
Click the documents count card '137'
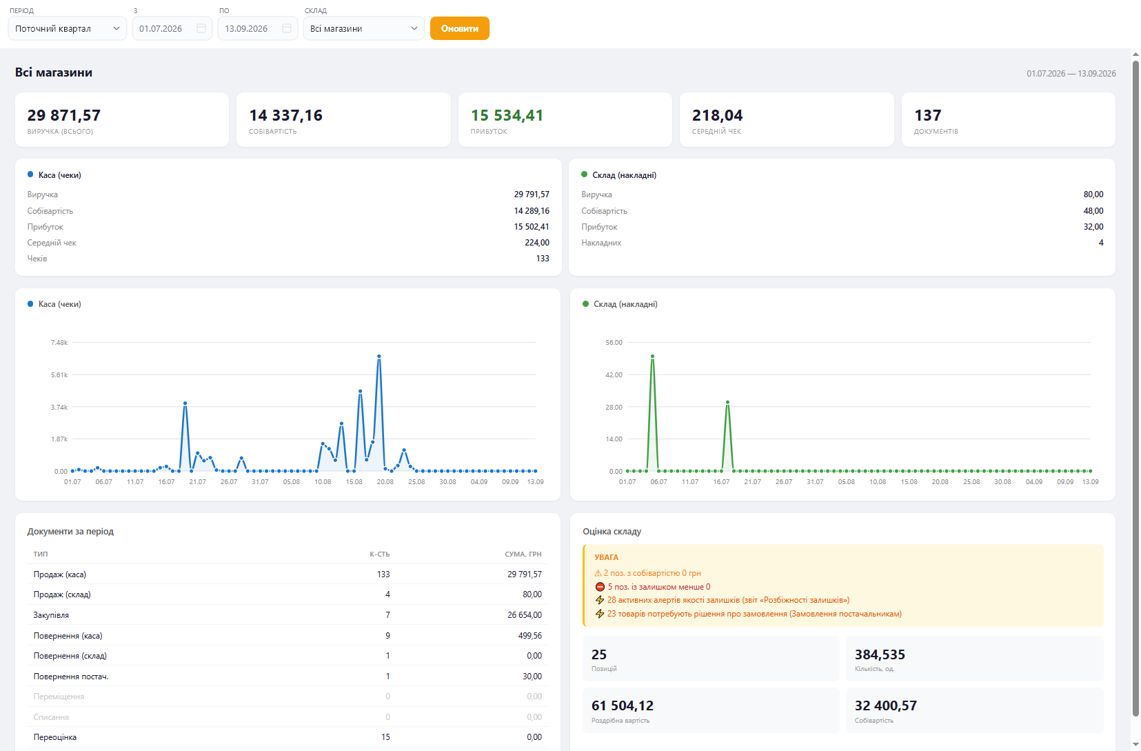pos(1009,120)
